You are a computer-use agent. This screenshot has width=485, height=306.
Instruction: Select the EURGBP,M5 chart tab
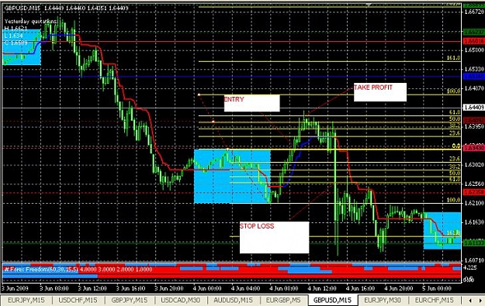[283, 300]
